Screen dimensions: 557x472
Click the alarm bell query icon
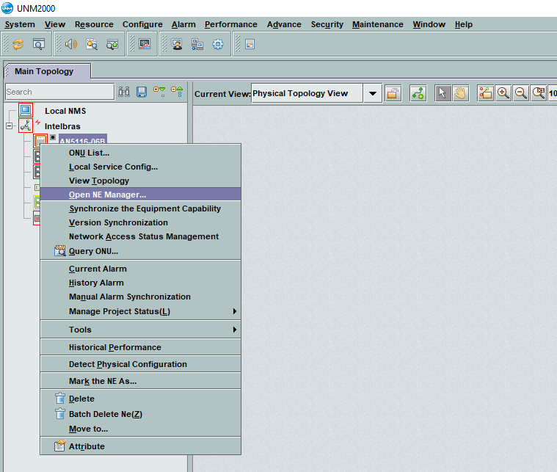92,44
